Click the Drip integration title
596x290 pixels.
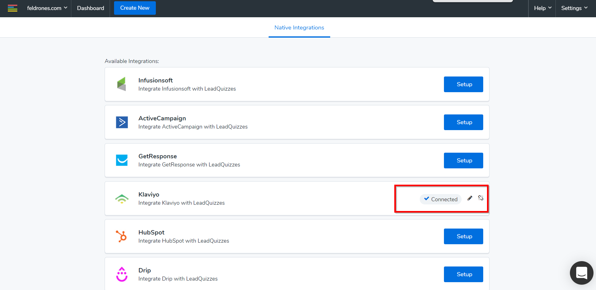tap(145, 270)
